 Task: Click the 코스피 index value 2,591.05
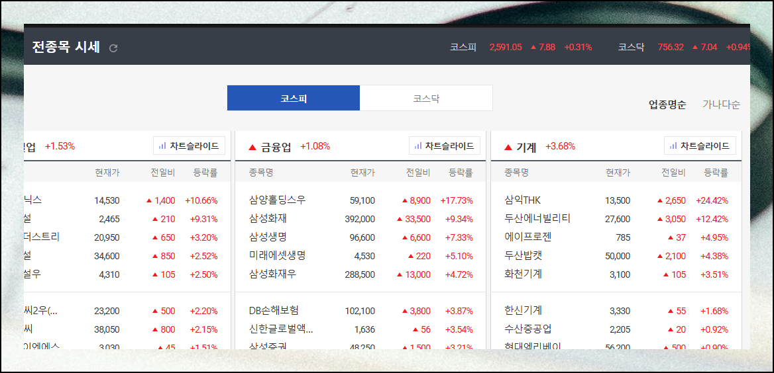coord(506,48)
